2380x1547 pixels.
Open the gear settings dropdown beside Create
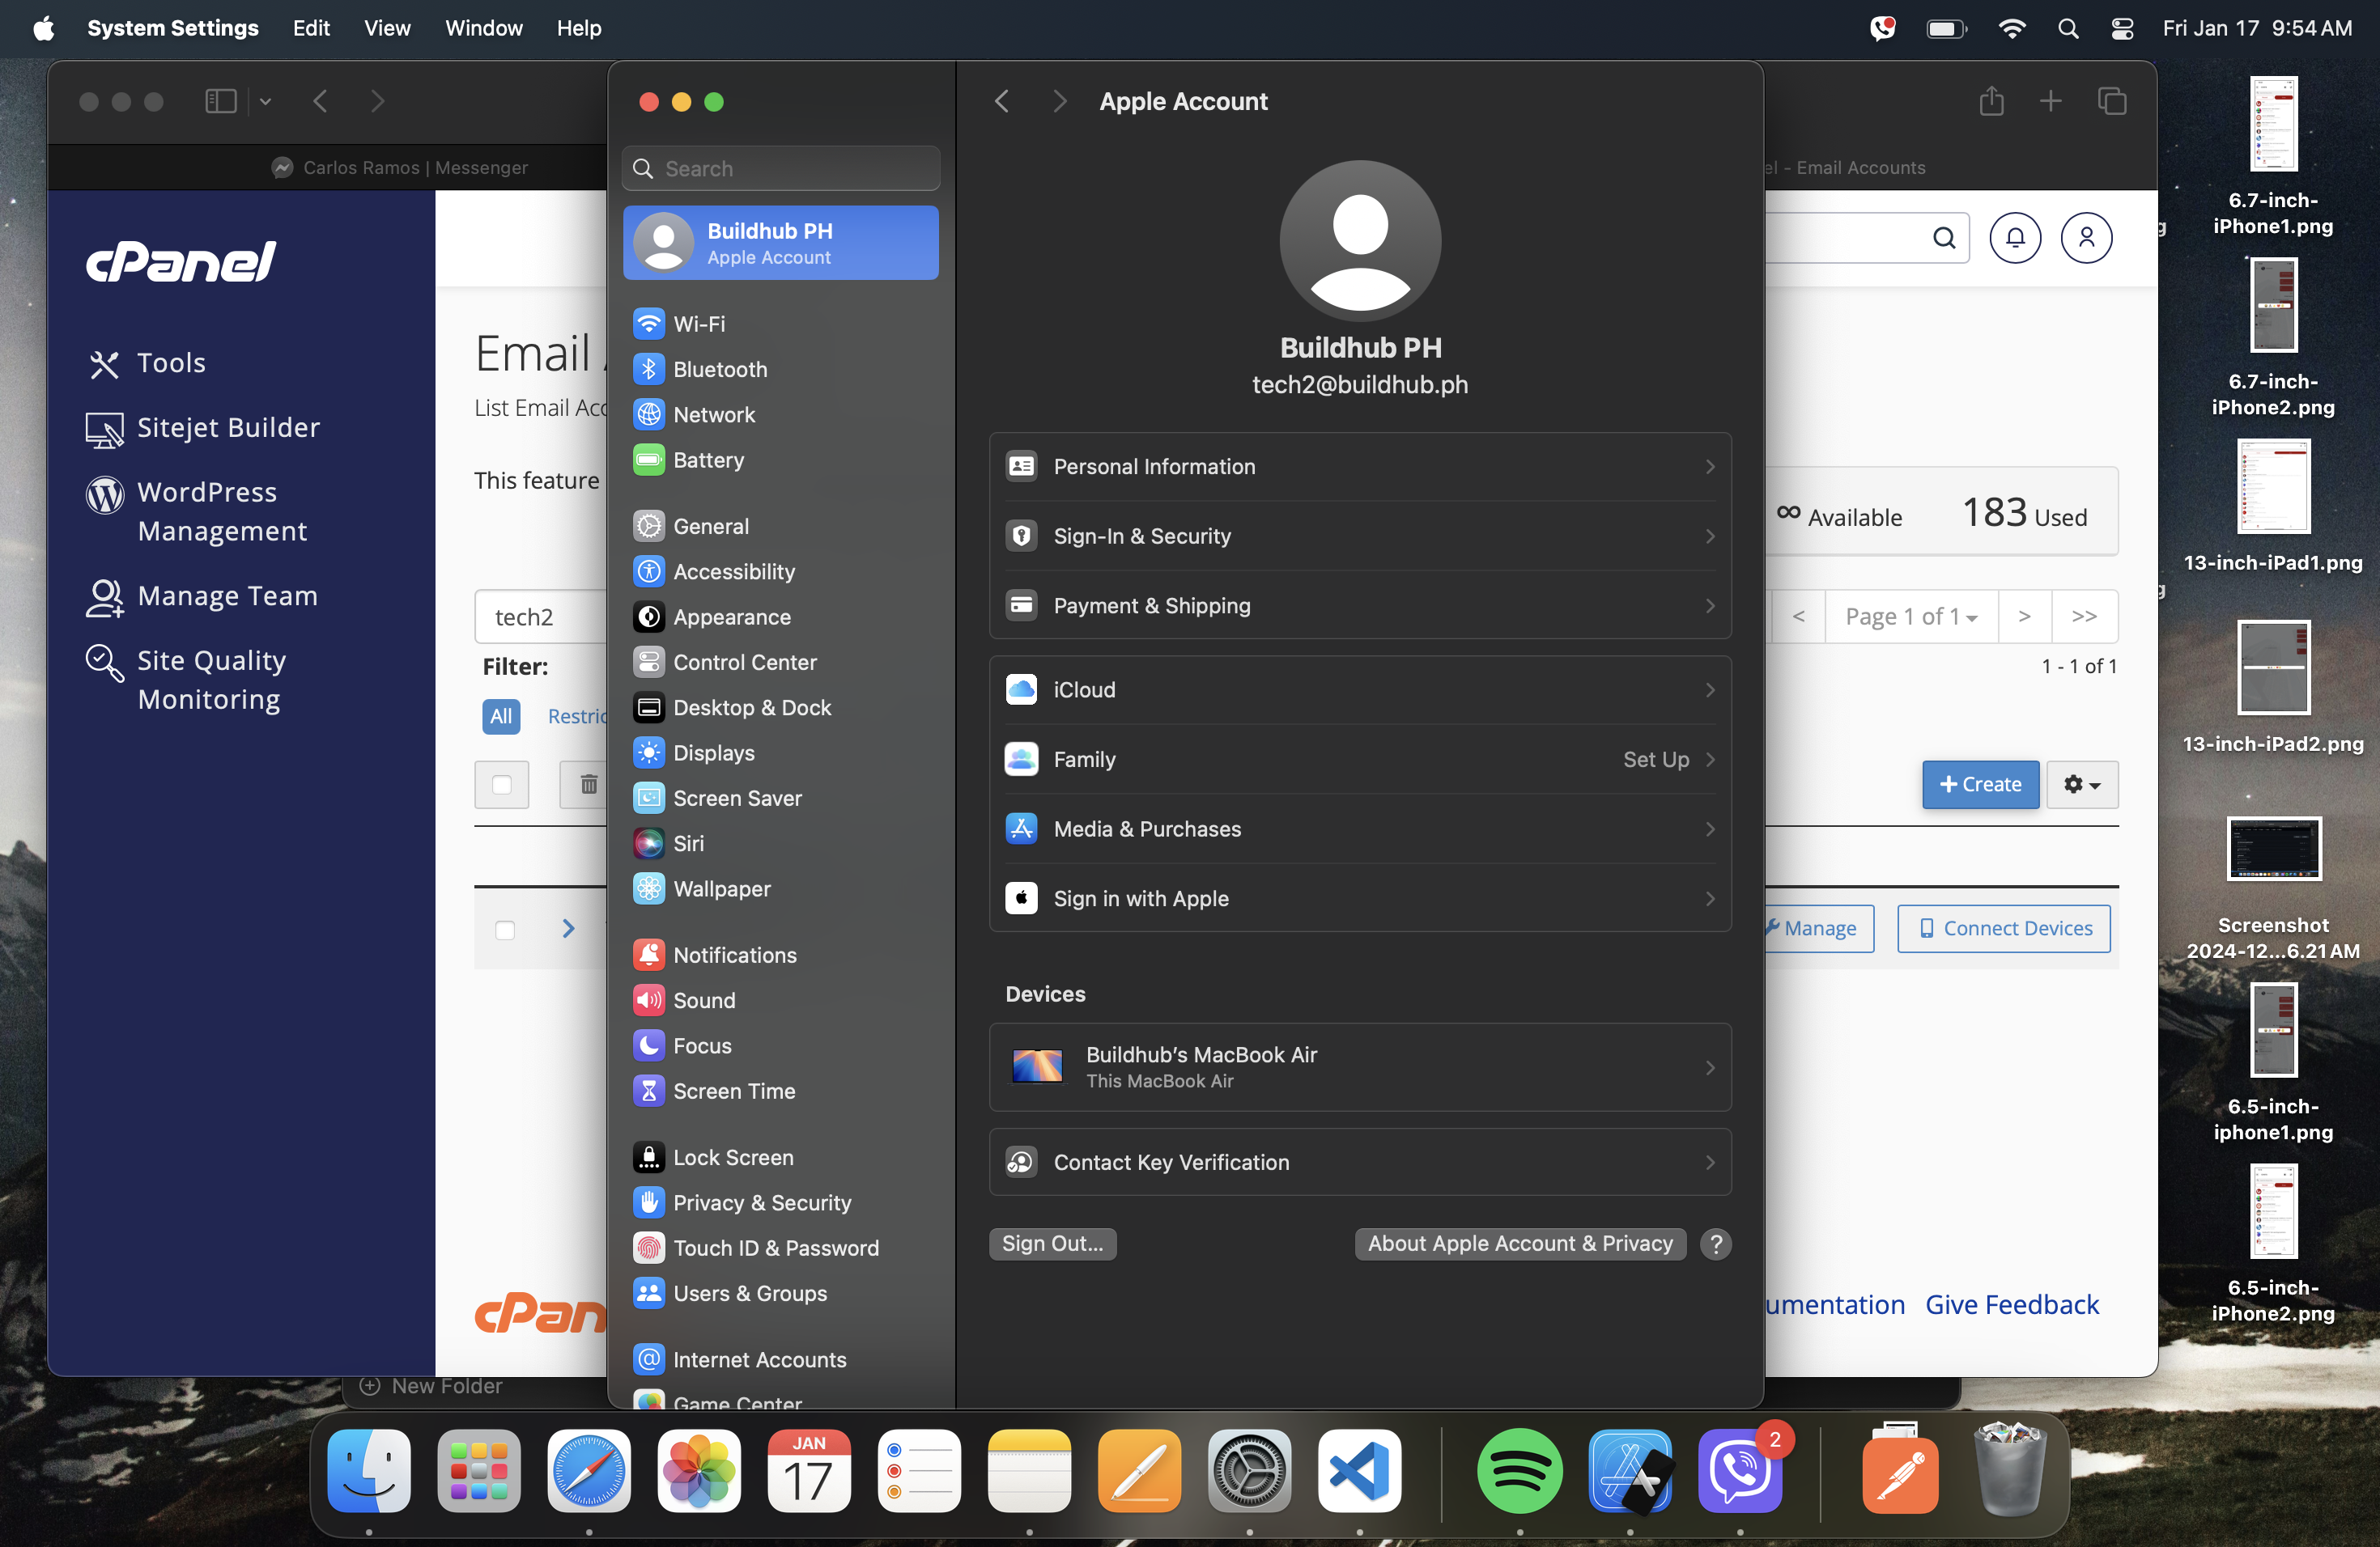(2082, 785)
